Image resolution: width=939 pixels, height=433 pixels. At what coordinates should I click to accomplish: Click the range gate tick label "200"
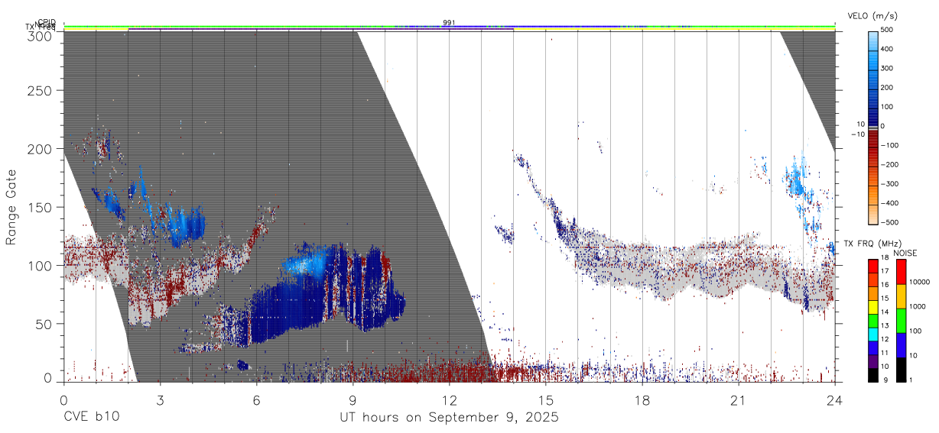click(40, 149)
